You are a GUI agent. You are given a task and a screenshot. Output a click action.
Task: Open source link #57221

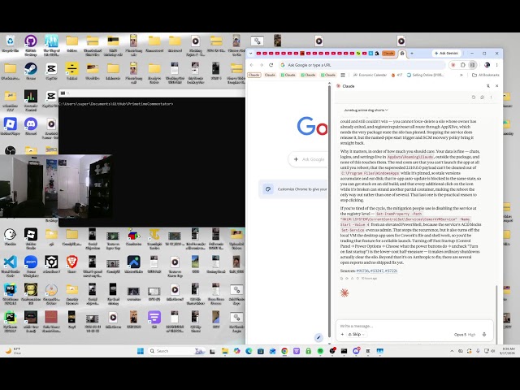click(391, 271)
